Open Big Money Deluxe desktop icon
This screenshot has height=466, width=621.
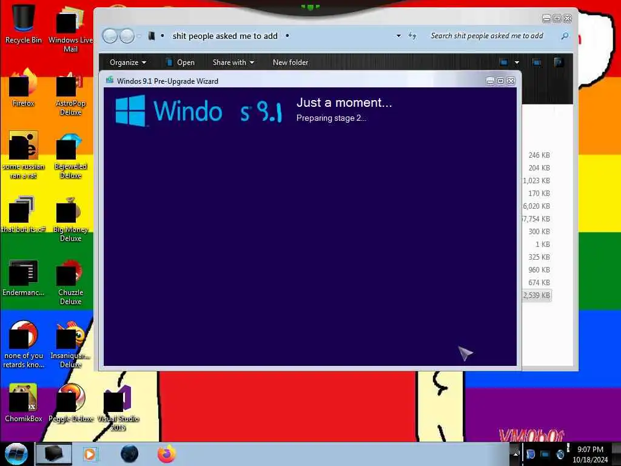coord(70,218)
